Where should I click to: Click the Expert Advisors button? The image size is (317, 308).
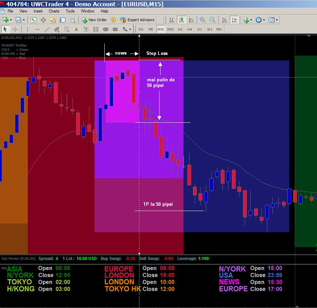point(137,20)
